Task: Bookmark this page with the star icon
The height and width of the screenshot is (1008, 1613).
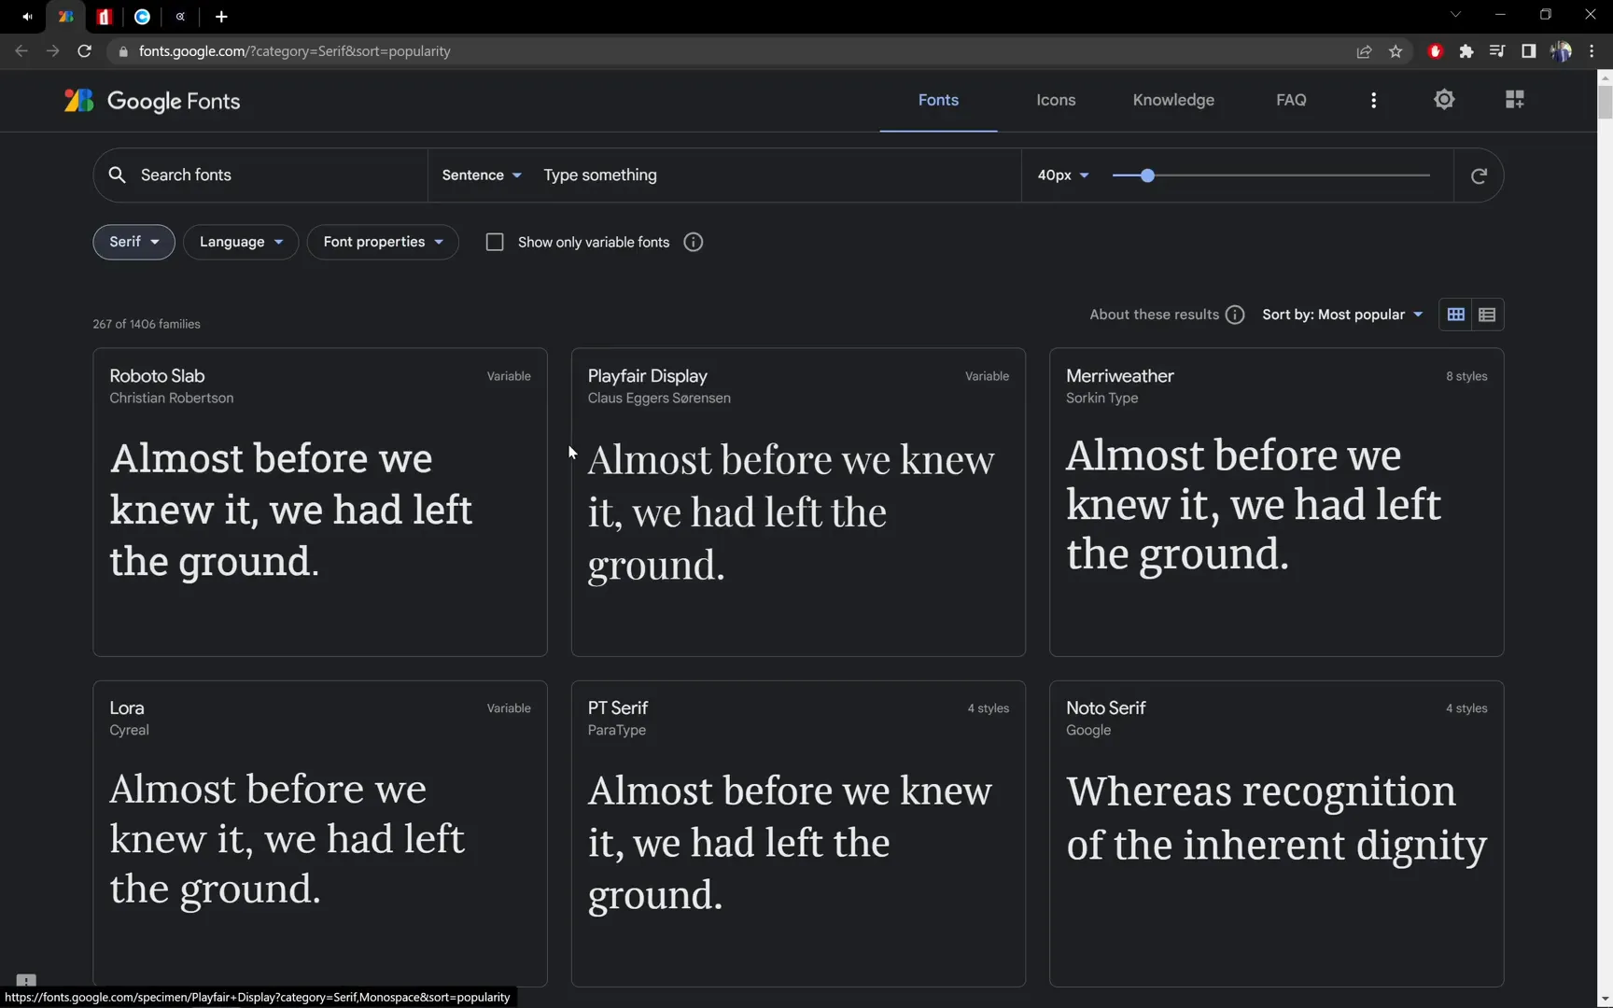Action: click(x=1396, y=51)
